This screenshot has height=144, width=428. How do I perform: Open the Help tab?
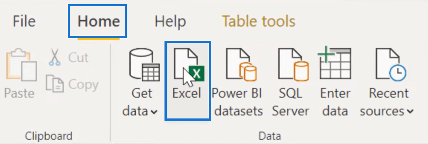pyautogui.click(x=170, y=21)
